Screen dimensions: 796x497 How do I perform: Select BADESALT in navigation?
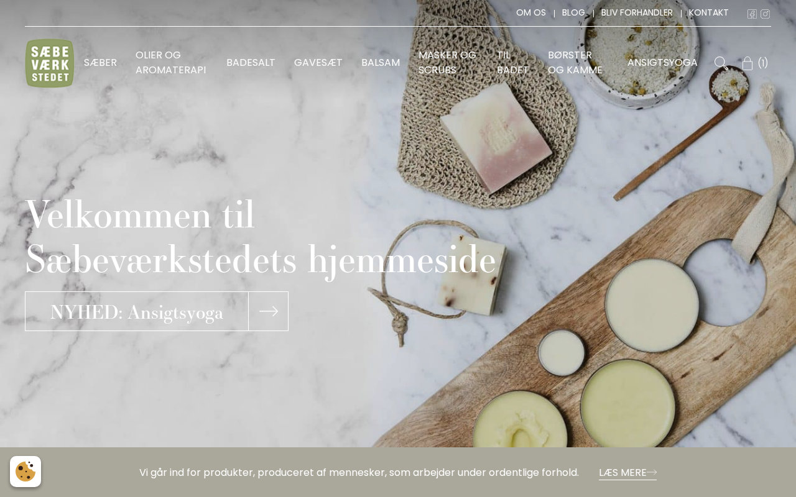pyautogui.click(x=251, y=63)
